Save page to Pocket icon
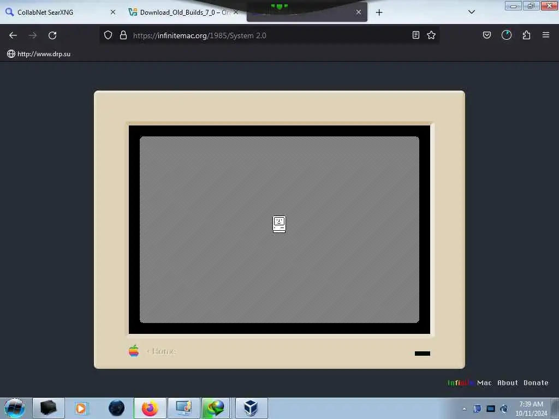Image resolution: width=559 pixels, height=419 pixels. [x=487, y=35]
